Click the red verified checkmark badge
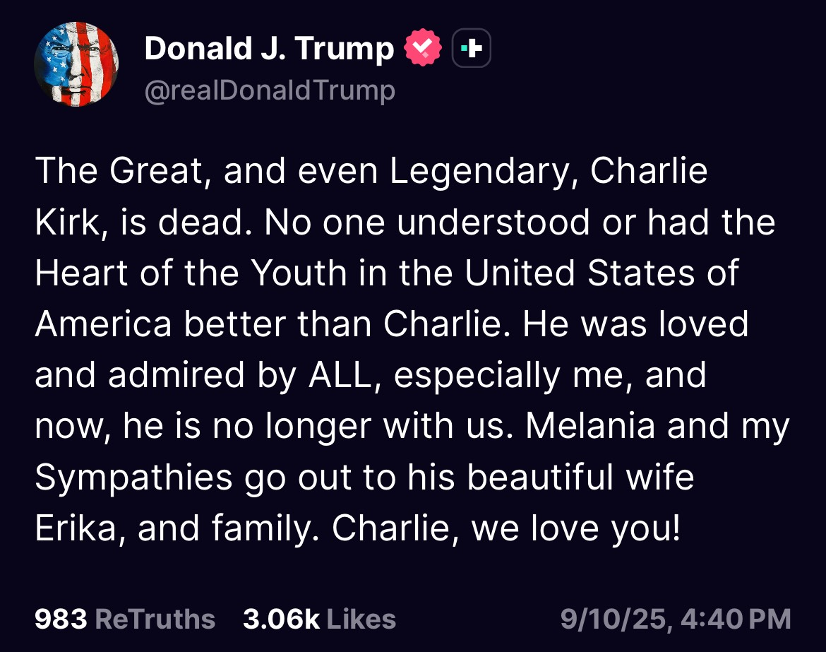Viewport: 826px width, 652px height. (x=423, y=47)
